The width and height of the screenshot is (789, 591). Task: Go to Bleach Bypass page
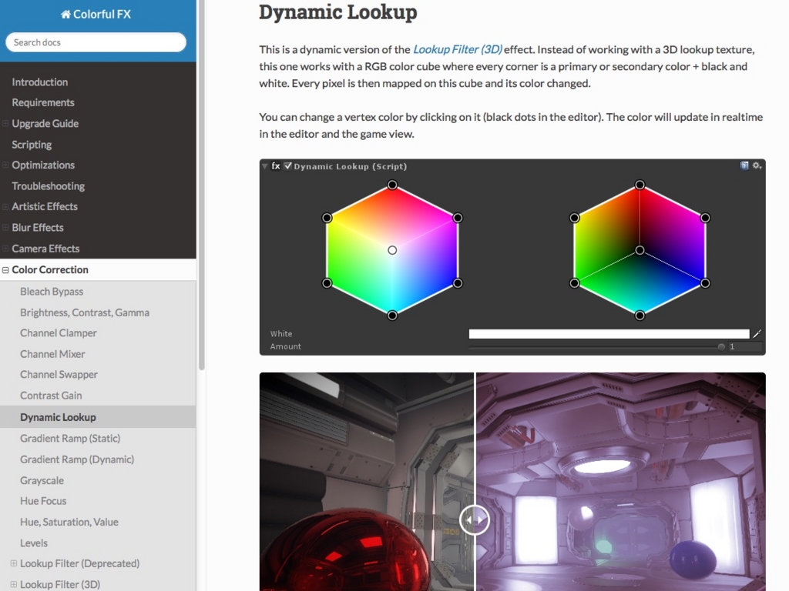click(52, 292)
